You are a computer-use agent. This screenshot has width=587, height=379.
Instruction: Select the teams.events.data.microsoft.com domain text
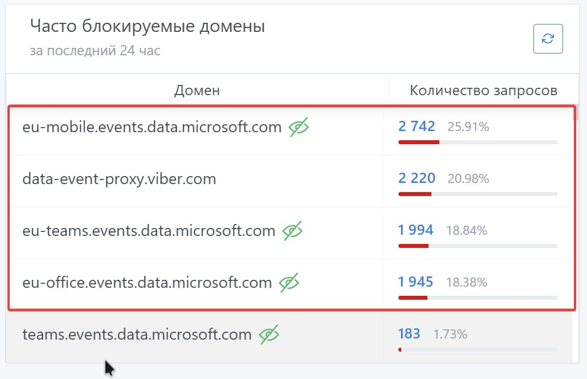coord(137,334)
